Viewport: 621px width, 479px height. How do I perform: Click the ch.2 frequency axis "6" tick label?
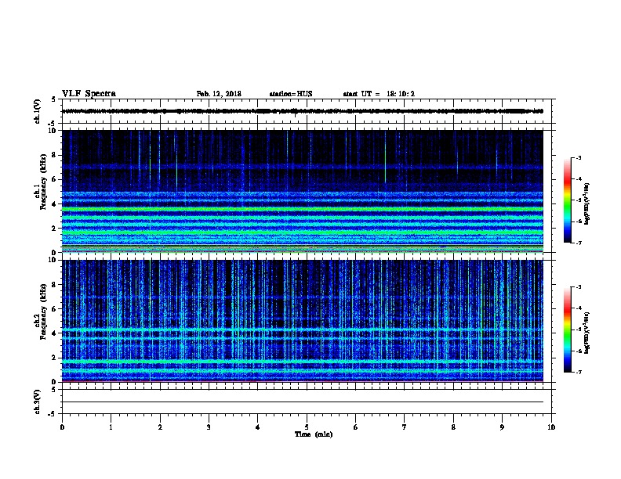point(55,309)
